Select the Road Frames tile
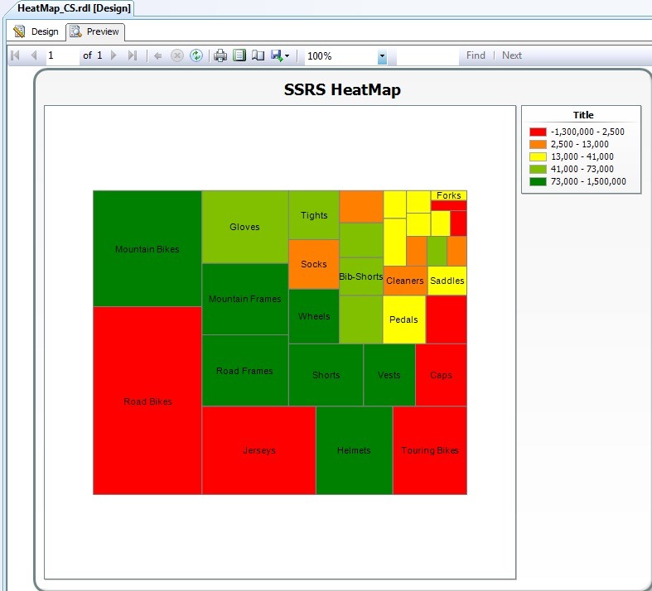 tap(245, 371)
